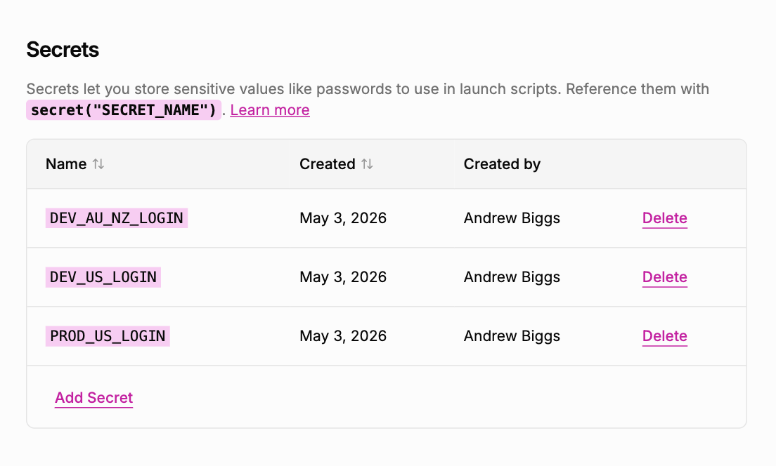Click the Name column header
This screenshot has width=776, height=466.
pyautogui.click(x=66, y=164)
